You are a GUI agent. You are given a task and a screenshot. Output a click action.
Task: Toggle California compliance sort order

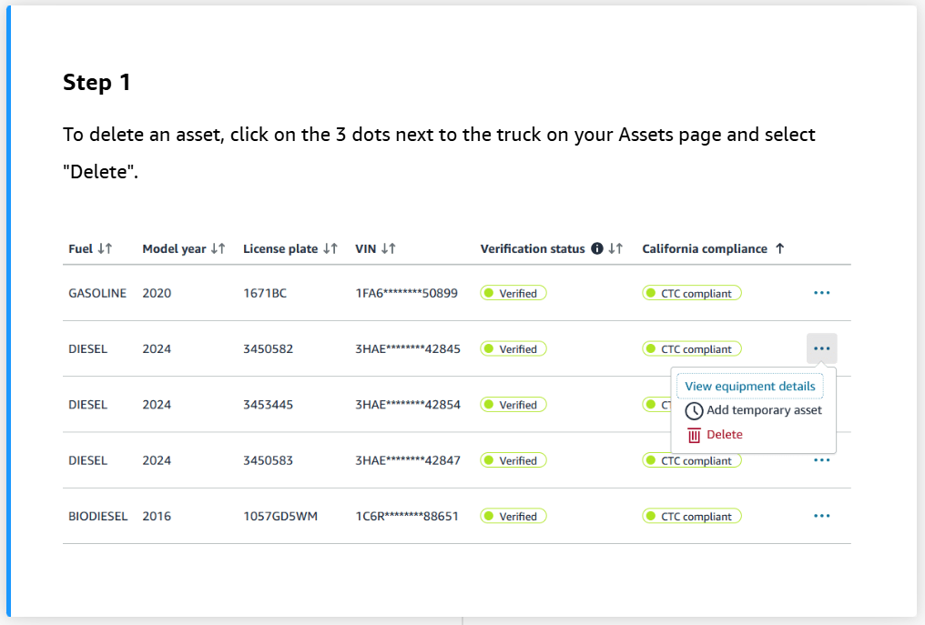click(x=779, y=248)
